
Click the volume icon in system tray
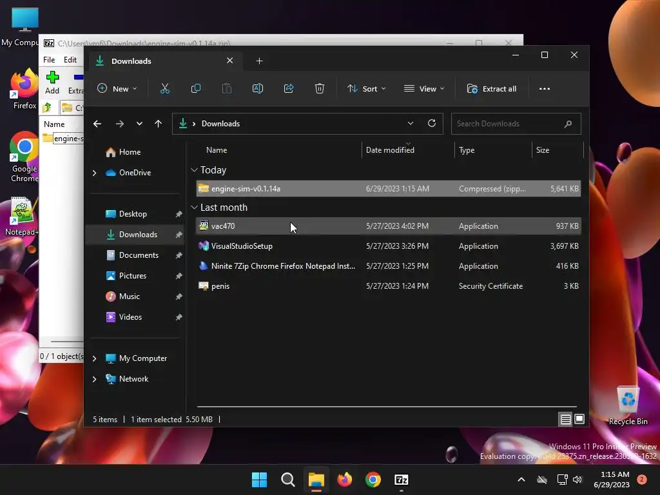[x=577, y=480]
